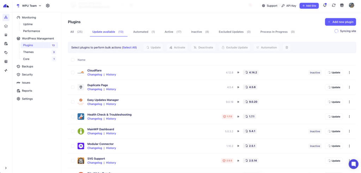Open more options for MainWP Dashboard
This screenshot has height=173, width=361.
349,132
